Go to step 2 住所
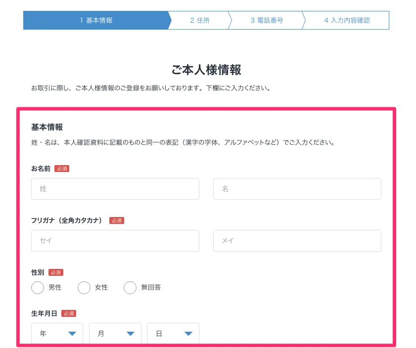This screenshot has width=416, height=348. click(200, 20)
